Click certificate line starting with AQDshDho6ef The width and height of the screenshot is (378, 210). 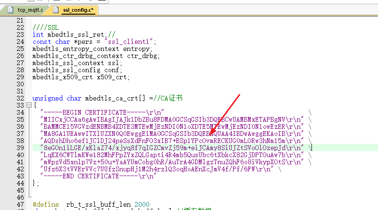pos(172,141)
